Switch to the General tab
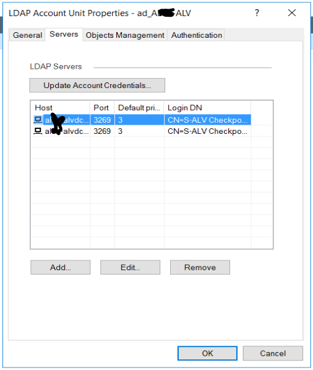 tap(27, 35)
